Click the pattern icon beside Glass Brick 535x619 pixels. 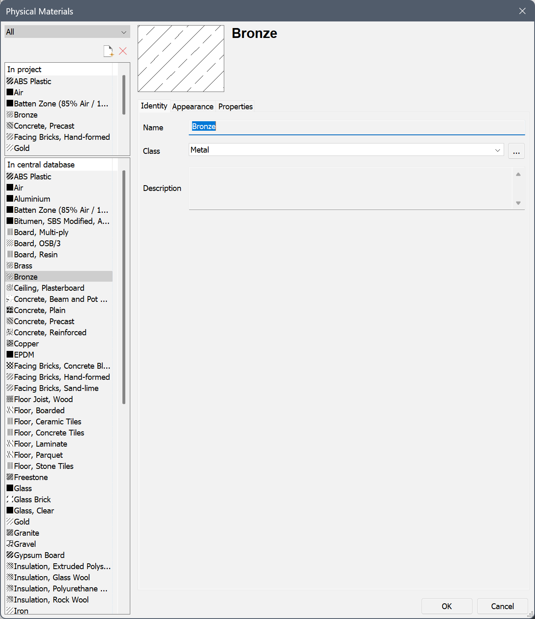(x=10, y=499)
